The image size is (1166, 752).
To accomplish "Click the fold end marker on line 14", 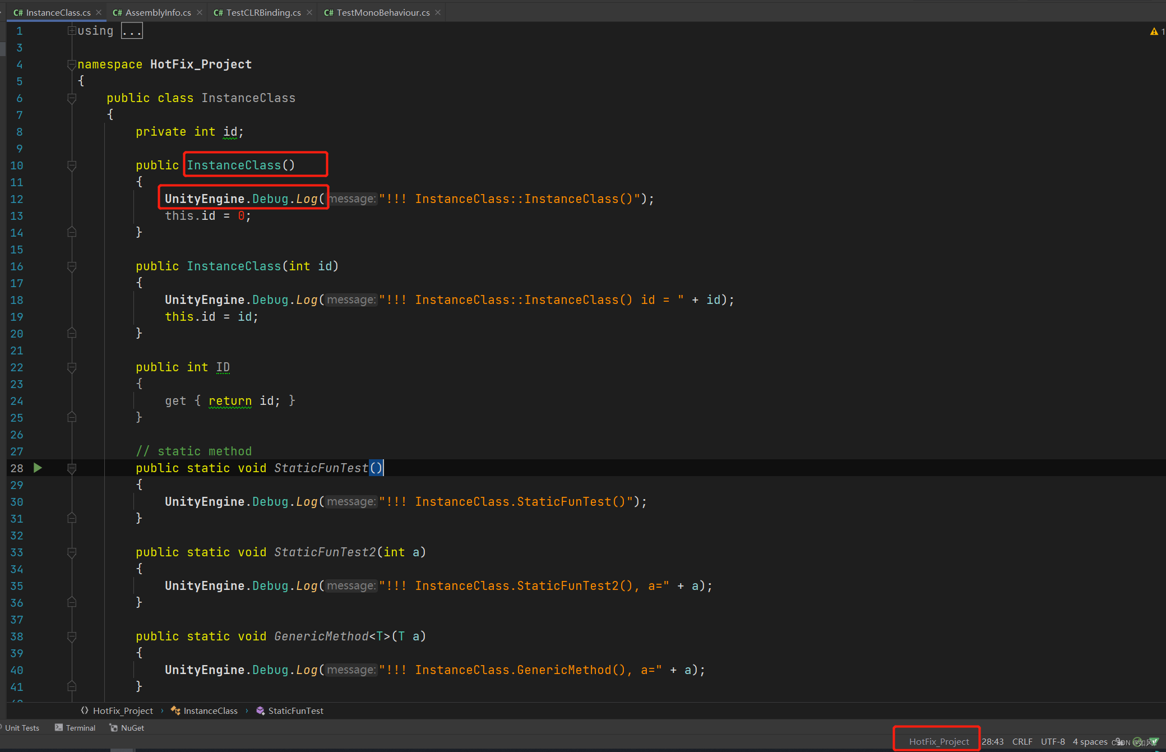I will pyautogui.click(x=72, y=232).
